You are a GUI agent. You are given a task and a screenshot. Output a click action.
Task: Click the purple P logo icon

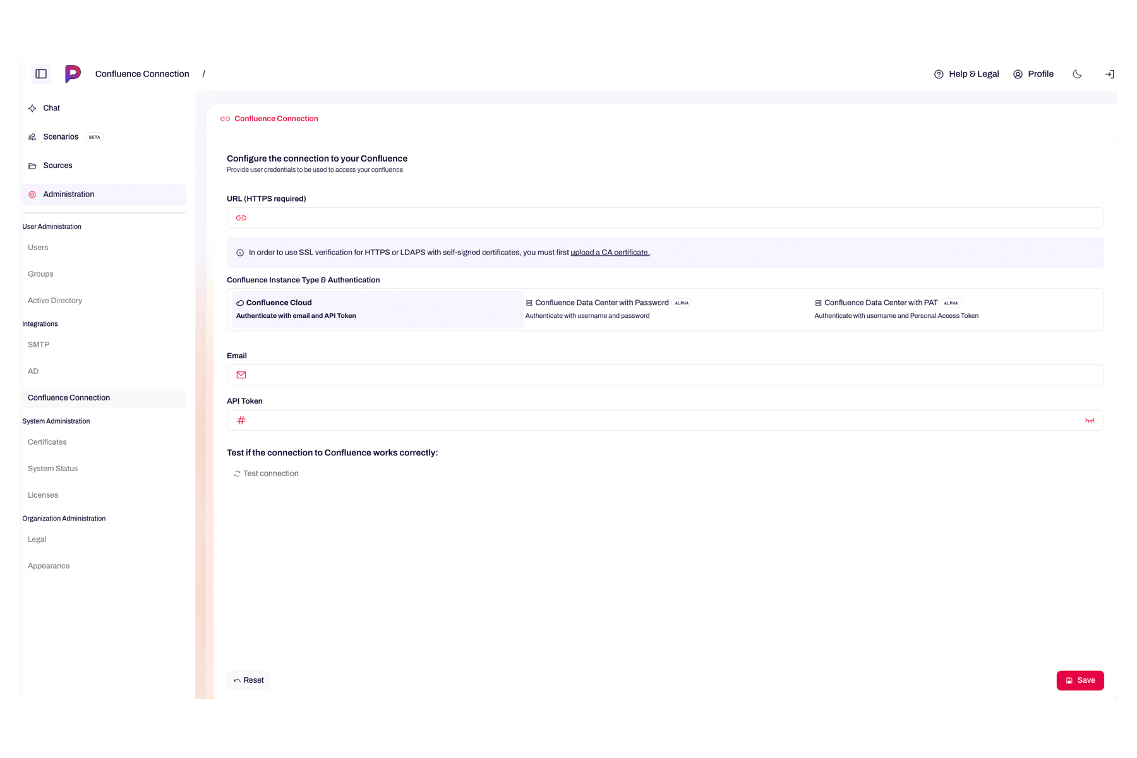[x=73, y=74]
